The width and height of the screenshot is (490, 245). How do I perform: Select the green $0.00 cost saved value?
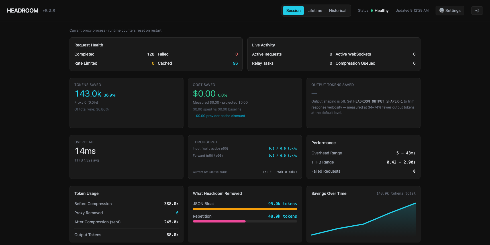[204, 94]
